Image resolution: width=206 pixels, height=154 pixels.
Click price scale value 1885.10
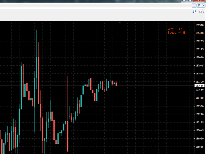tap(200, 25)
